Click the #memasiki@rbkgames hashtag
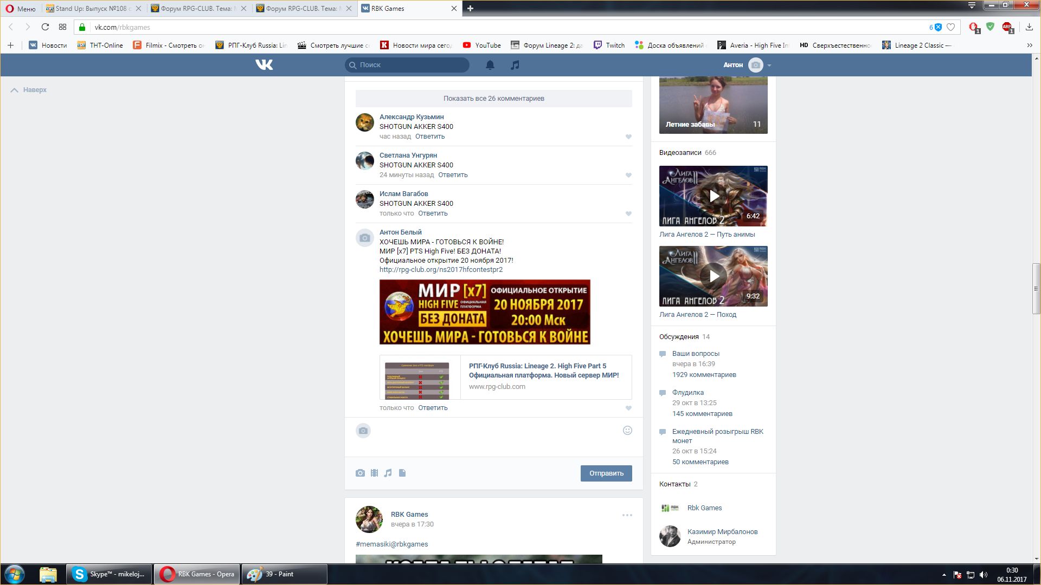This screenshot has width=1041, height=585. pos(391,544)
